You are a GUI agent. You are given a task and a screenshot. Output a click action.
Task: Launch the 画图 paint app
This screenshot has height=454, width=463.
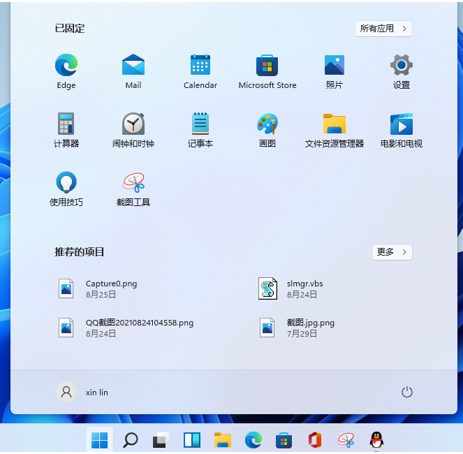pyautogui.click(x=267, y=130)
